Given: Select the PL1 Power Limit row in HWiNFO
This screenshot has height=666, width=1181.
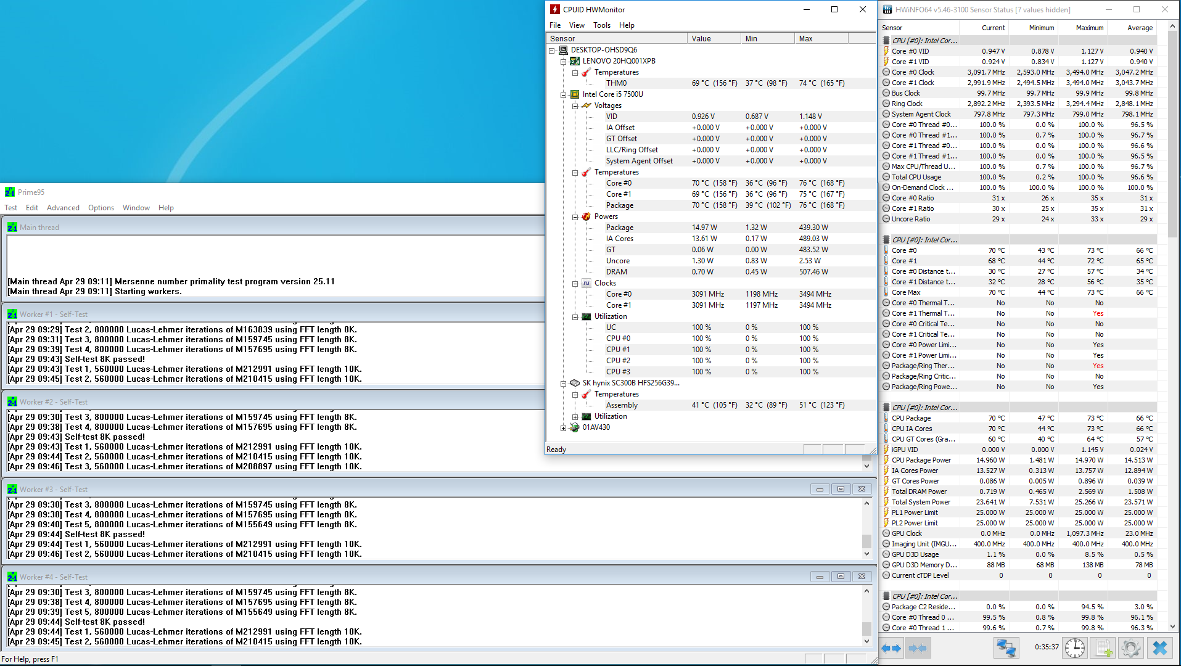Looking at the screenshot, I should point(1019,512).
